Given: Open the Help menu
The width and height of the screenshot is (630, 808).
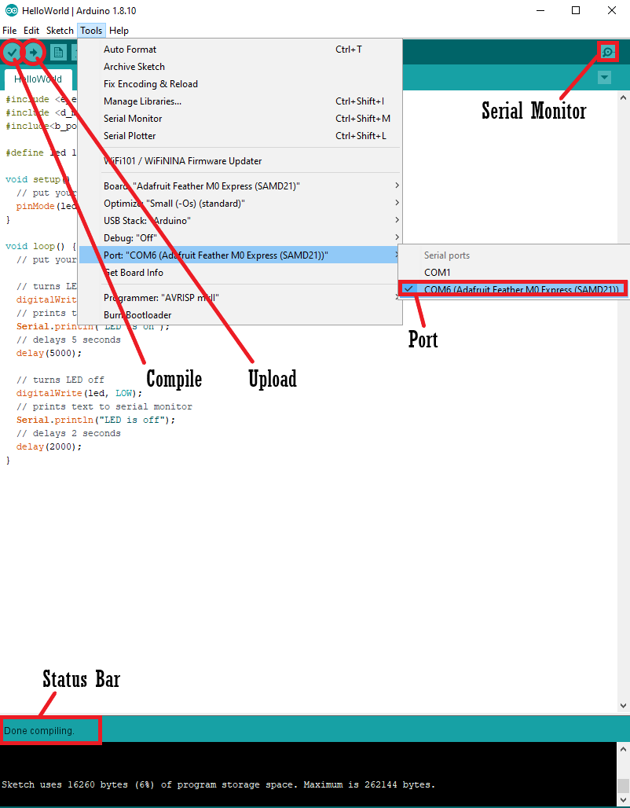Looking at the screenshot, I should tap(119, 31).
